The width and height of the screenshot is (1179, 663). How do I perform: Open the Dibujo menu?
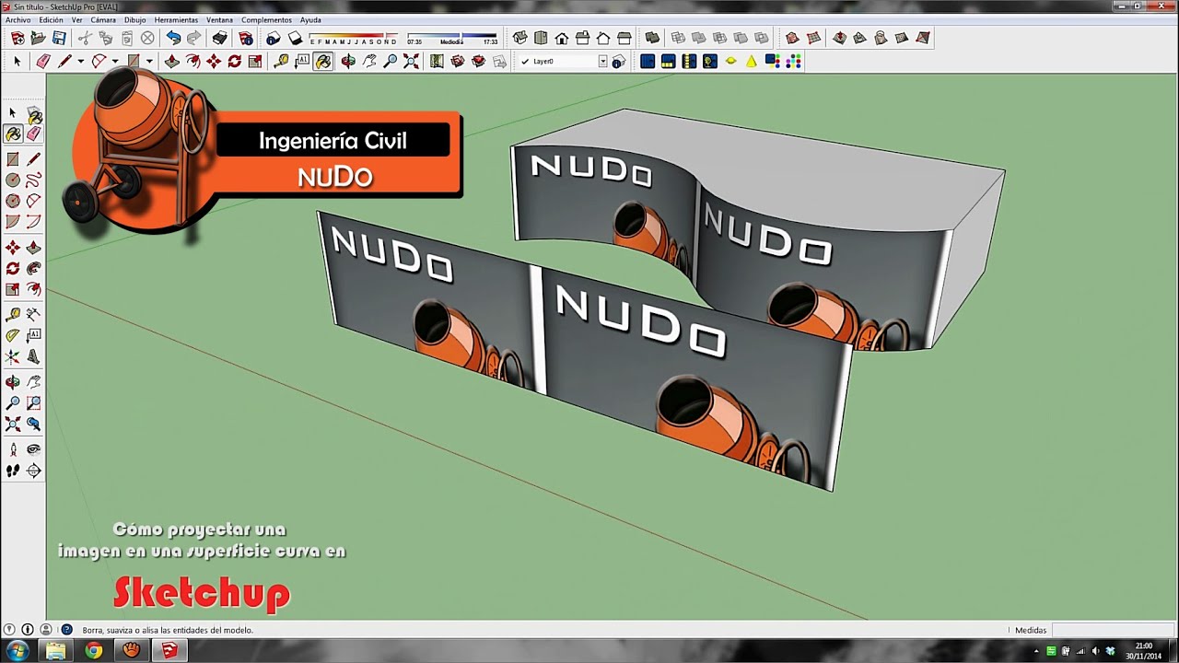(134, 19)
